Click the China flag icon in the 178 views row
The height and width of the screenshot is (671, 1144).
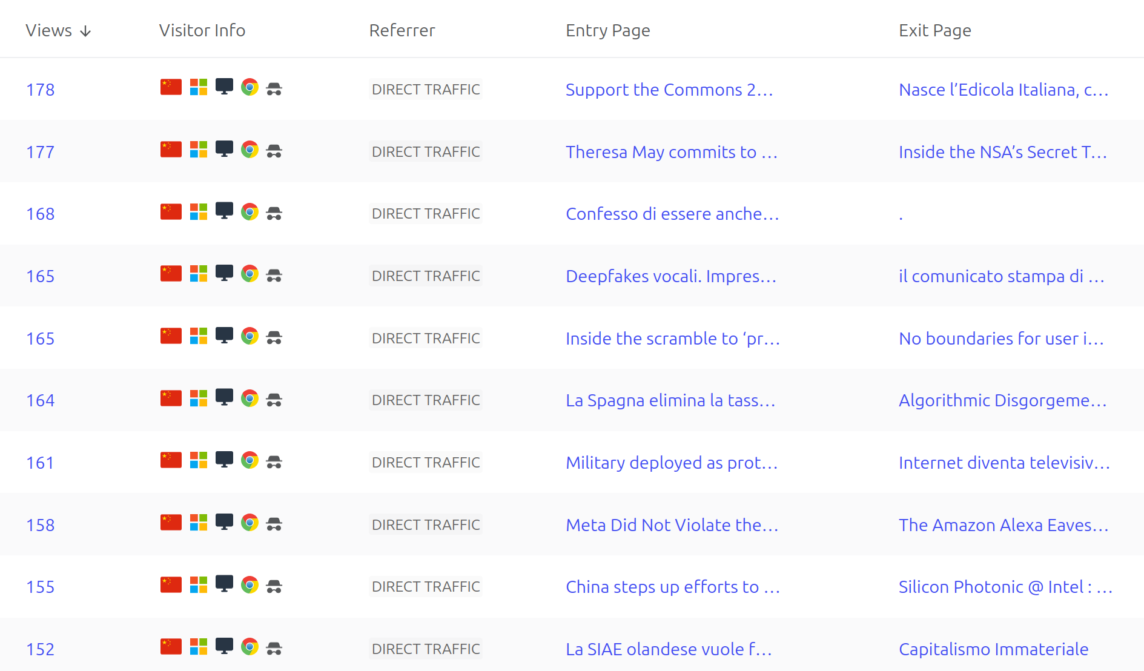tap(171, 87)
